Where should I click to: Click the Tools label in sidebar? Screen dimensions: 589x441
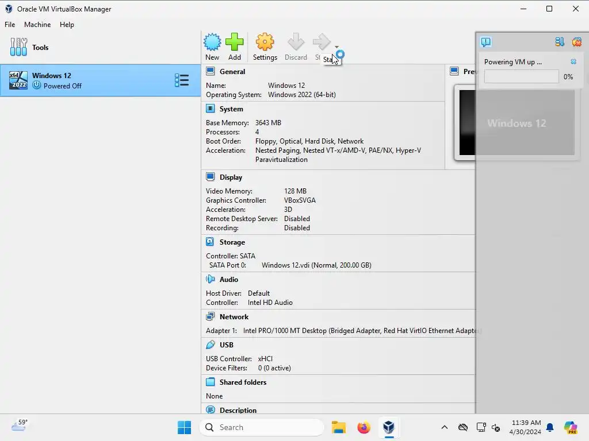pos(40,47)
